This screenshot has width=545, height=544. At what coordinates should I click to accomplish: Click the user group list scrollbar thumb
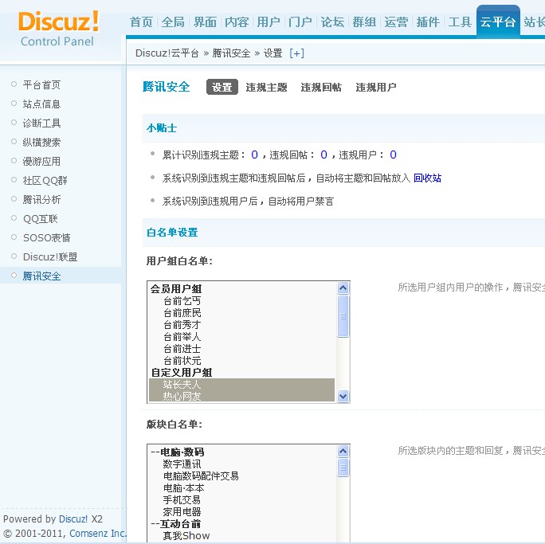coord(343,316)
